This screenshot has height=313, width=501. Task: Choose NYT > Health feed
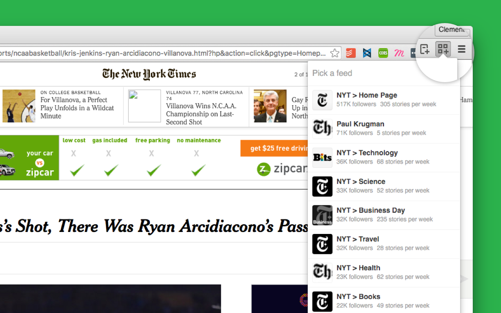384,272
